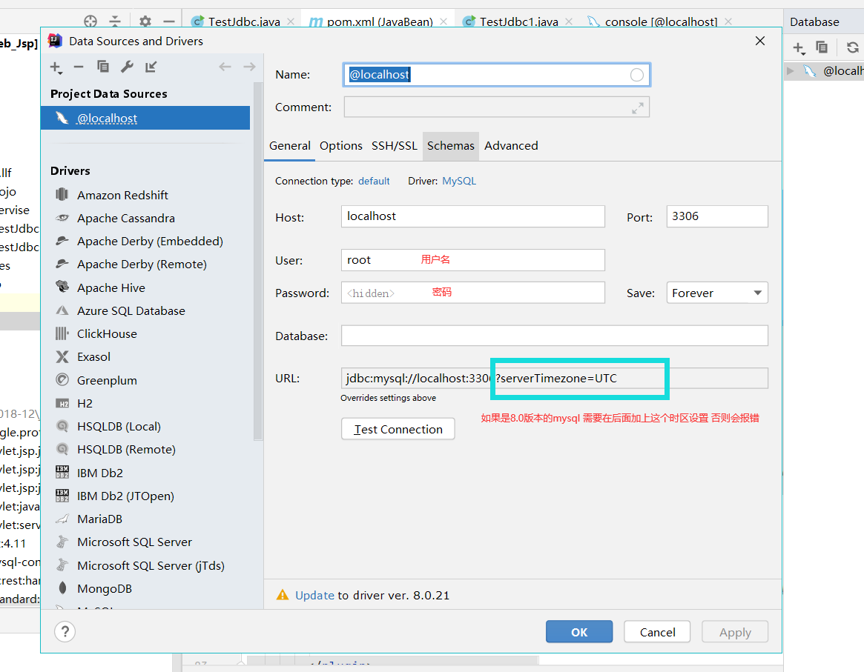Import data sources via the arrow icon
This screenshot has width=864, height=672.
[150, 67]
